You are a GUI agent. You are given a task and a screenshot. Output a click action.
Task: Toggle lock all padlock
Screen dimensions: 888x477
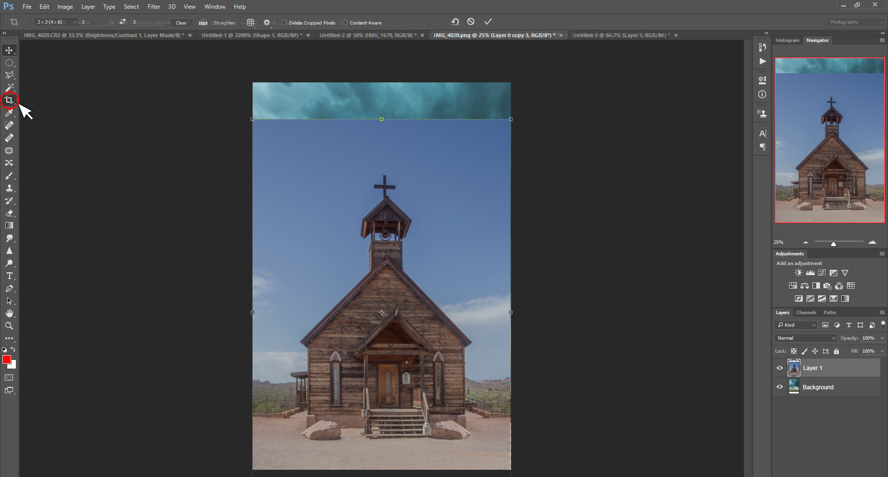coord(836,351)
